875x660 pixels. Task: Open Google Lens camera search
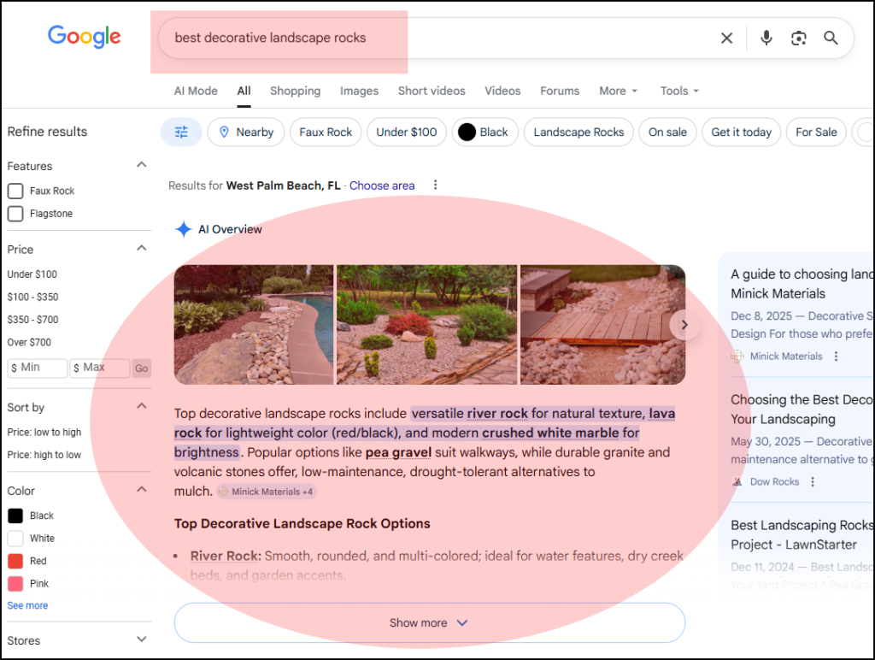pyautogui.click(x=798, y=38)
